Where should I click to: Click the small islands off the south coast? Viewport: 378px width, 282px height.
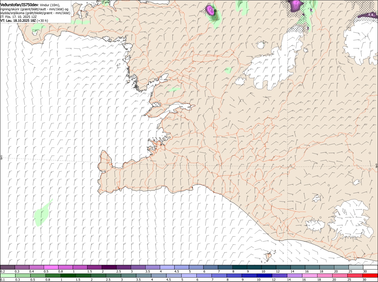click(268, 256)
